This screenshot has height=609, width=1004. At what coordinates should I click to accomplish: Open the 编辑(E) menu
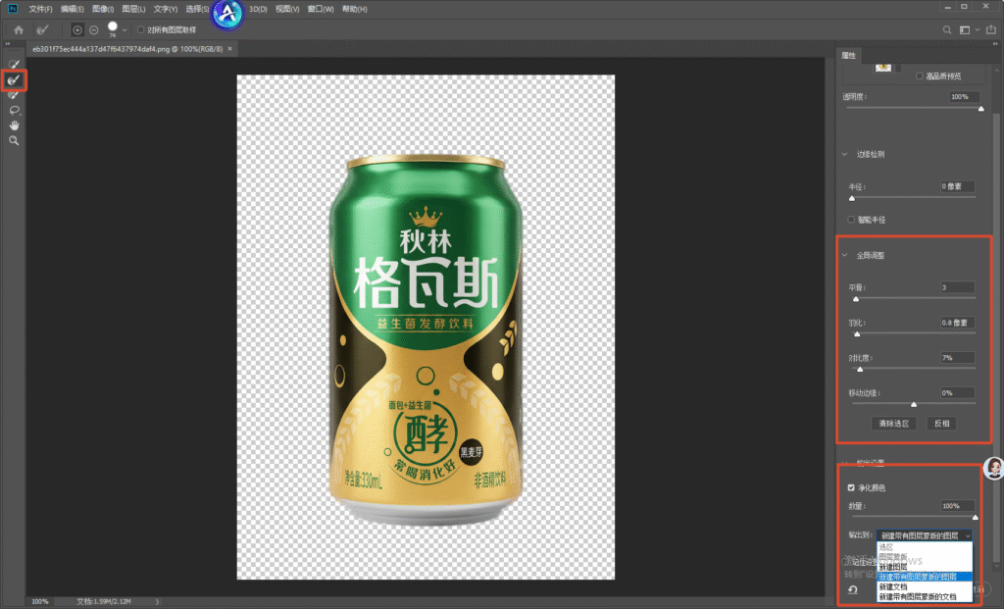[x=72, y=9]
